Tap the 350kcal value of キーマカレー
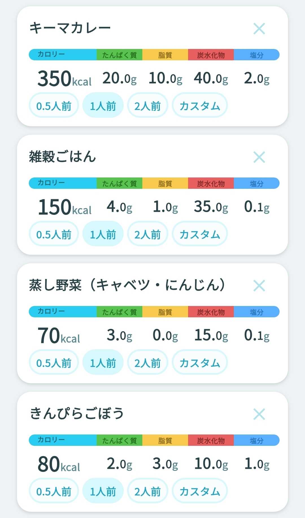 coord(65,78)
